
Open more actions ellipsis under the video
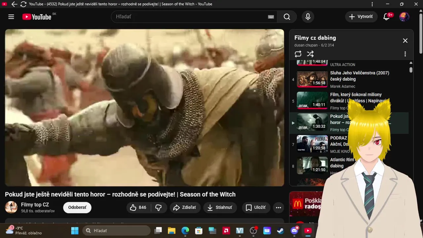tap(279, 208)
